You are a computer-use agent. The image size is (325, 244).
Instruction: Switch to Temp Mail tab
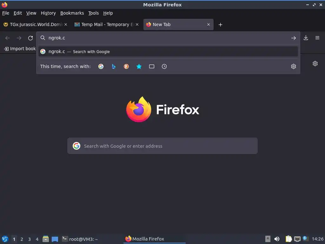pyautogui.click(x=106, y=24)
